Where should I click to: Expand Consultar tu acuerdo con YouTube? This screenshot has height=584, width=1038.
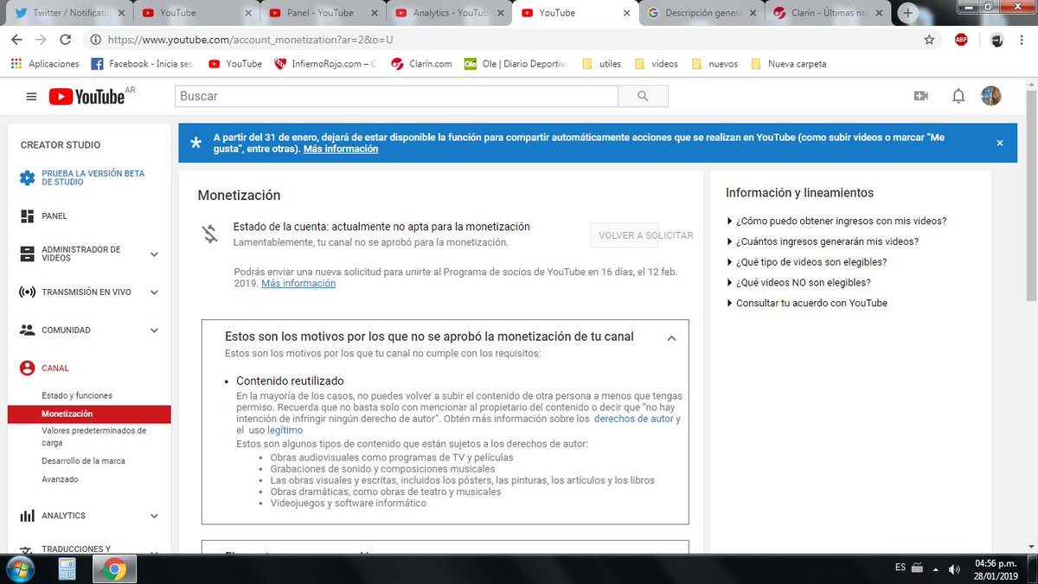pyautogui.click(x=806, y=303)
